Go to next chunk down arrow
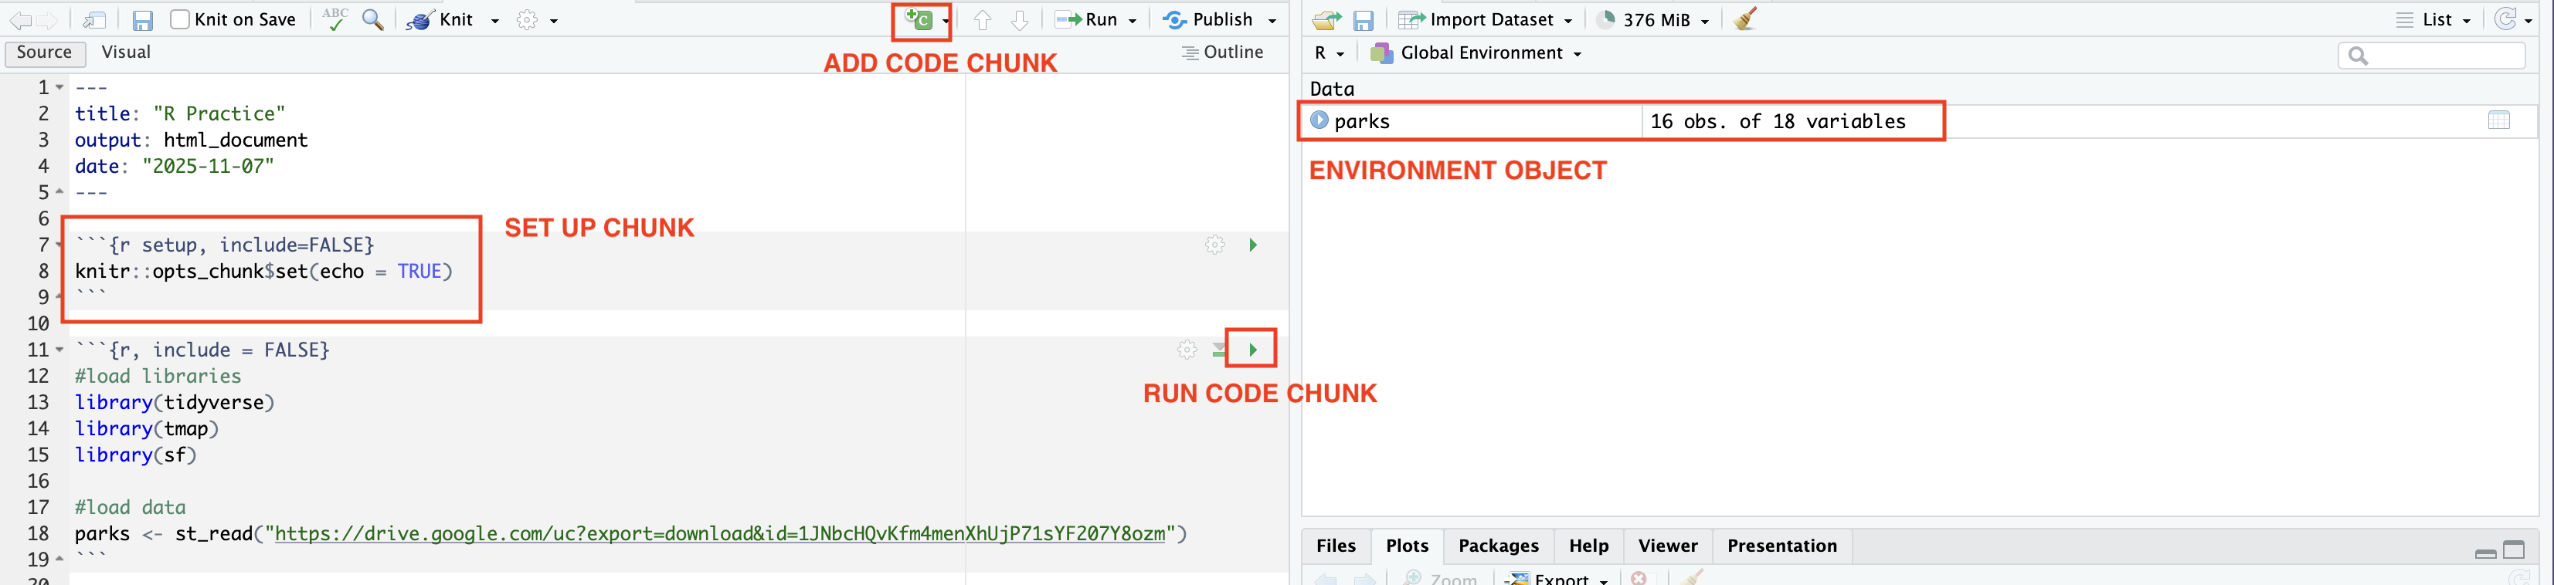 pos(1019,21)
